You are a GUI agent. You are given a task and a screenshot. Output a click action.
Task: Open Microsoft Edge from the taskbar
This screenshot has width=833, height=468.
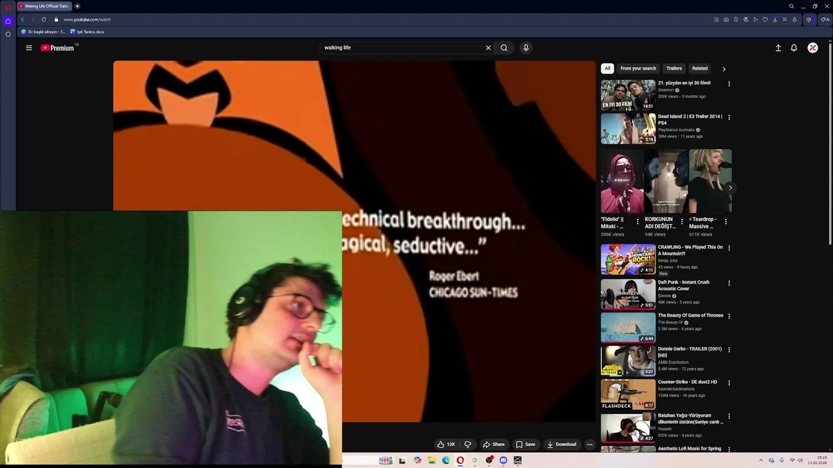(446, 460)
